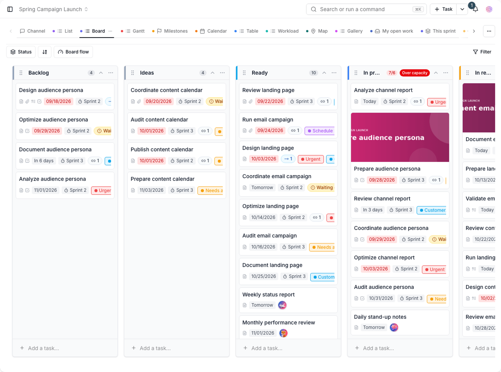Collapse the In progress column
The height and width of the screenshot is (372, 501).
tap(436, 73)
